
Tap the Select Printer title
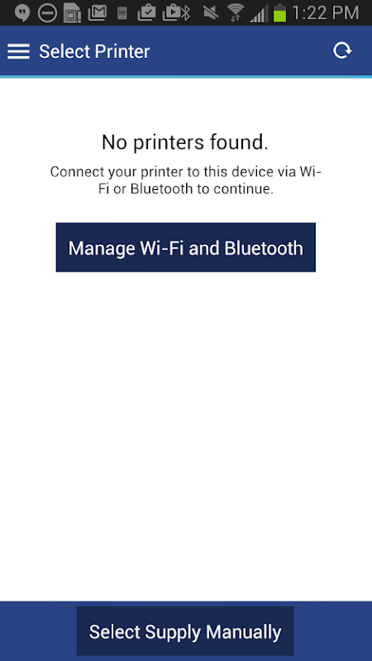pos(94,51)
